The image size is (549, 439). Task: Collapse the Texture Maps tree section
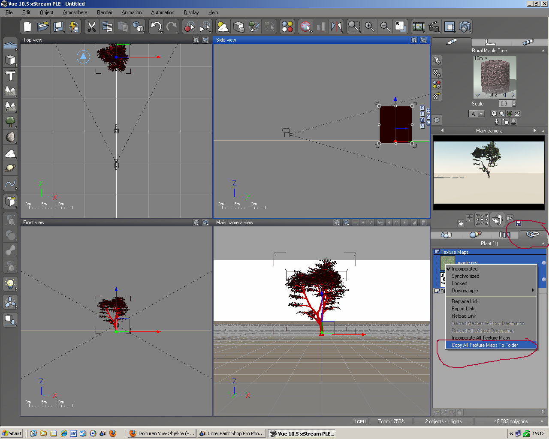[x=437, y=252]
